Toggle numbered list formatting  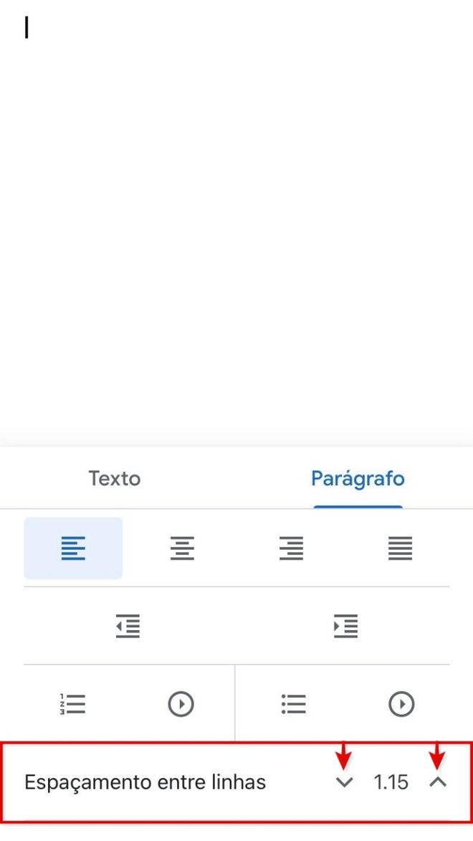click(72, 703)
